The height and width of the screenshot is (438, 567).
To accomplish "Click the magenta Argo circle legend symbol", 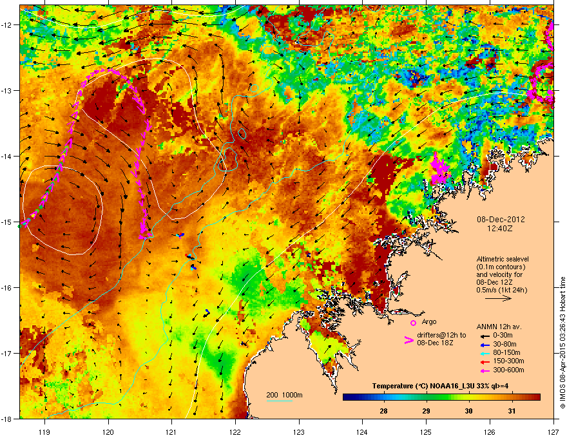I will [x=413, y=323].
